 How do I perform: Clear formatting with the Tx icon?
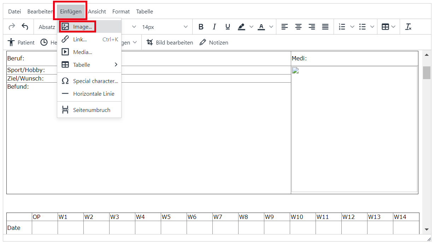coord(408,27)
